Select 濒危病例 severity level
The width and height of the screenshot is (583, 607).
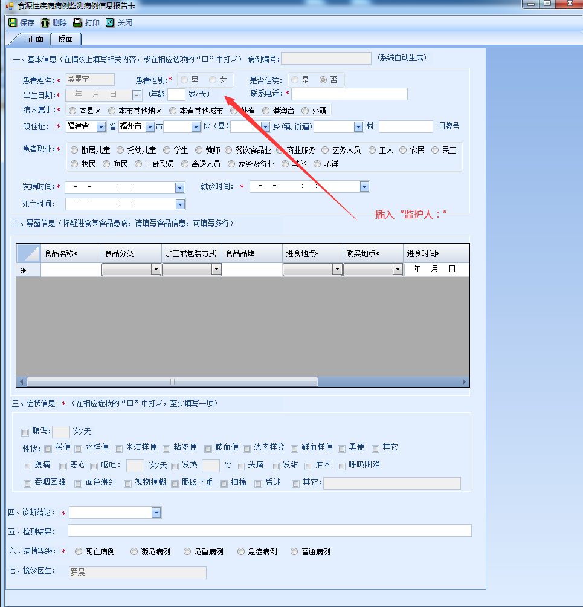coord(134,551)
